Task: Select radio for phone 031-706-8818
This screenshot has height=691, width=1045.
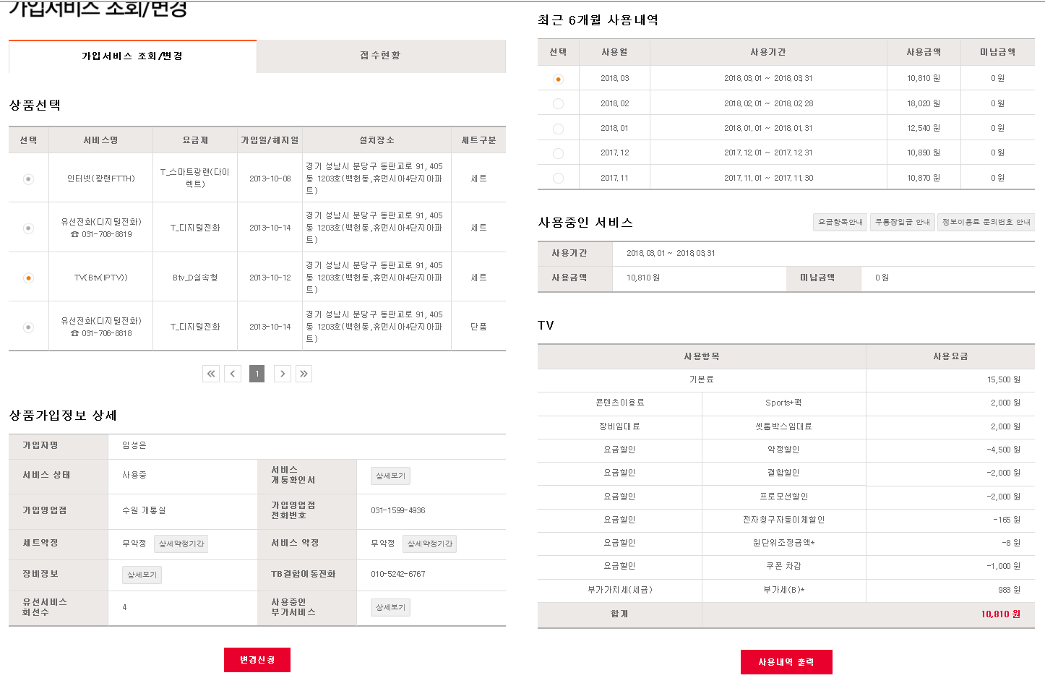Action: coord(28,327)
